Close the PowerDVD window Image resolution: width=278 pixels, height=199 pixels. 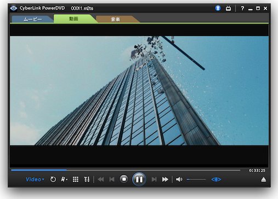(x=265, y=8)
